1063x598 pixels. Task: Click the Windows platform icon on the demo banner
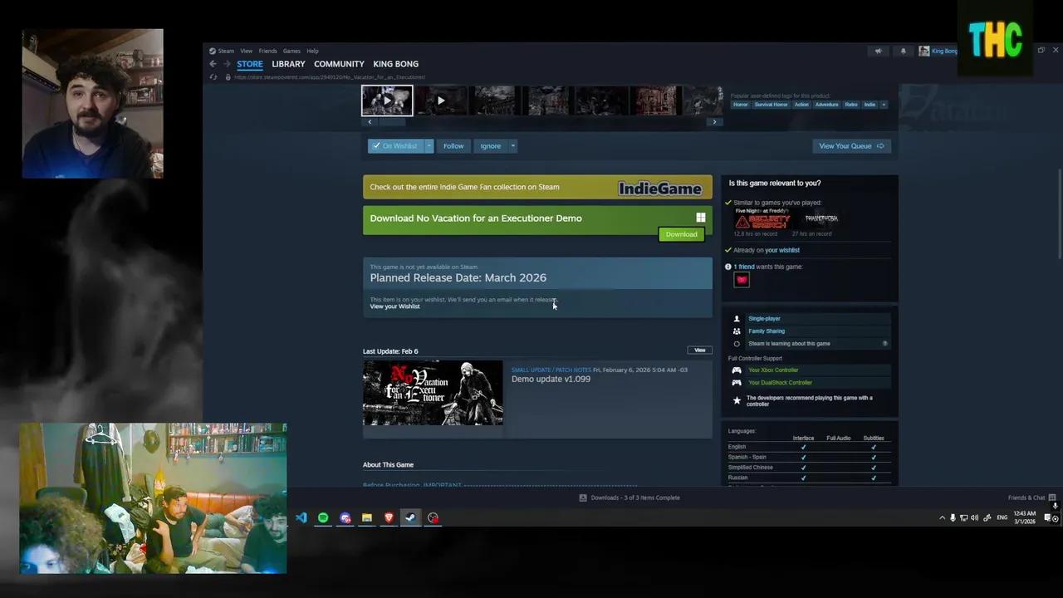[701, 218]
